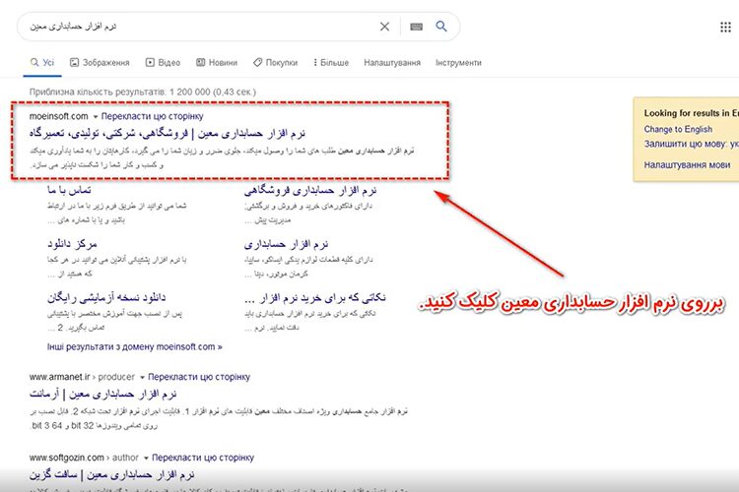Click the Приблизна кількість результатів text
This screenshot has height=492, width=739.
tap(142, 92)
